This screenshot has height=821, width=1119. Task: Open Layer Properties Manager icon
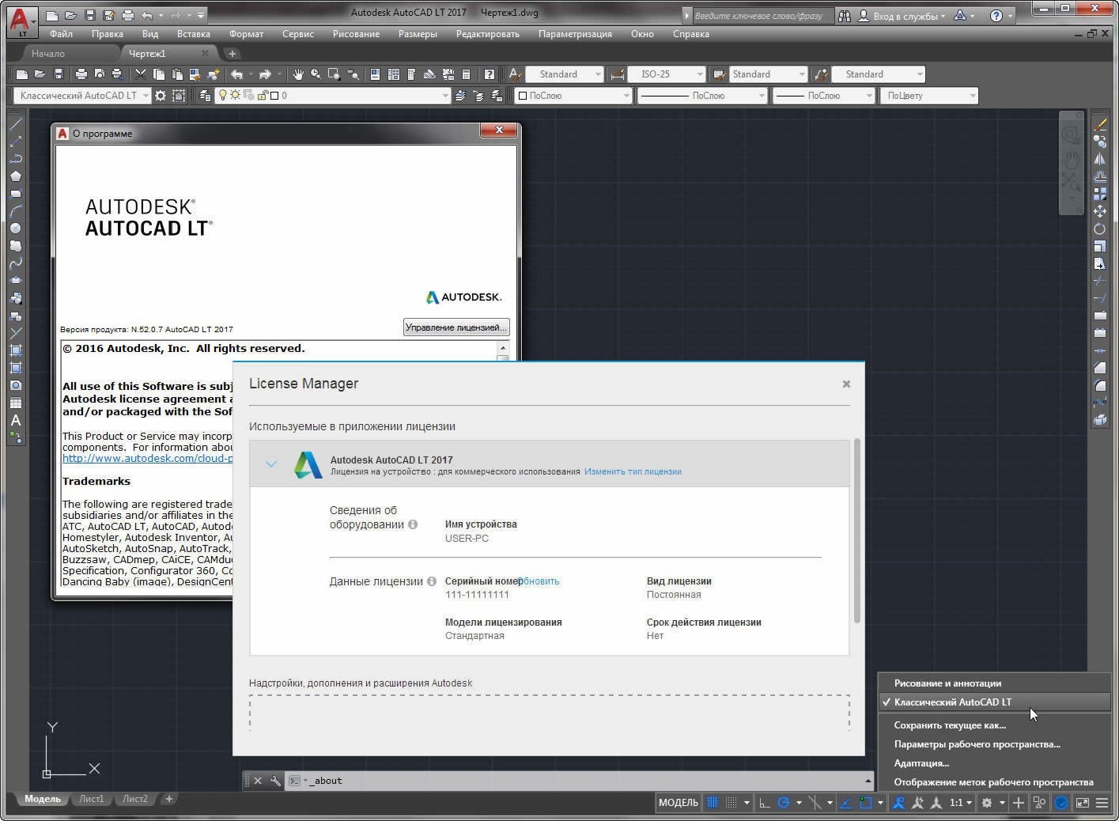tap(205, 96)
